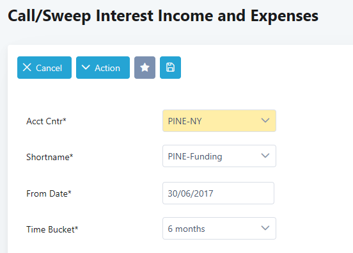Open the Time Bucket 6 months dropdown

[x=219, y=229]
